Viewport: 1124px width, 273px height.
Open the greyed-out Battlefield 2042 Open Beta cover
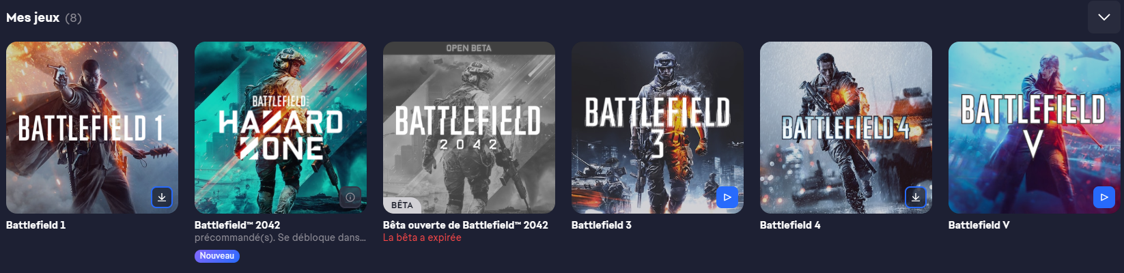pyautogui.click(x=469, y=128)
